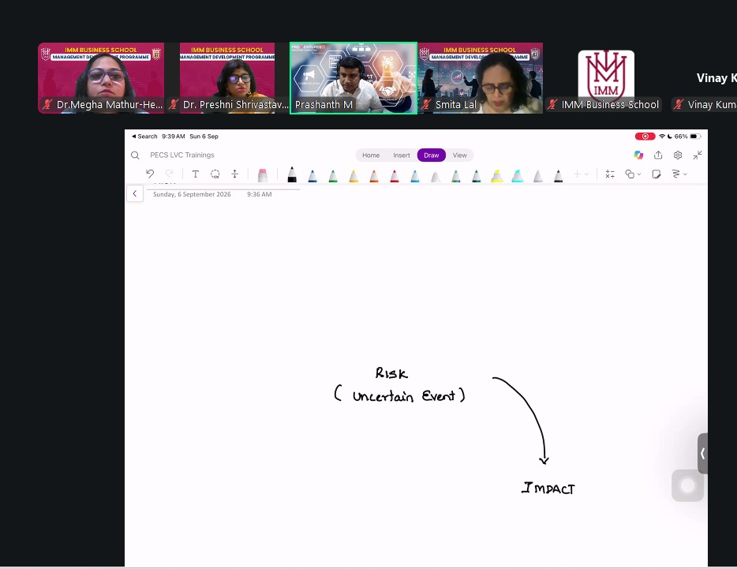
Task: Tap the floating round AssistiveTouch button
Action: coord(687,485)
